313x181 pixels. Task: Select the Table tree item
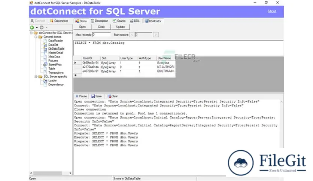pos(52,68)
